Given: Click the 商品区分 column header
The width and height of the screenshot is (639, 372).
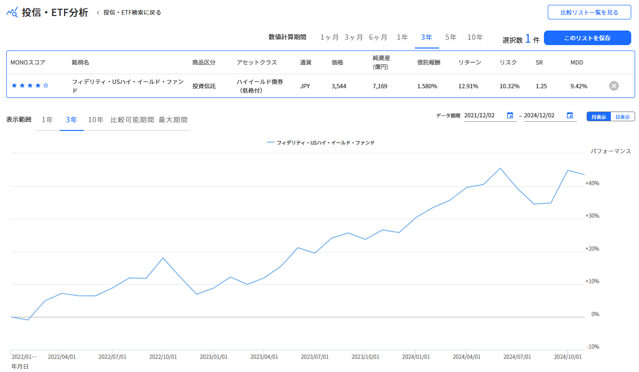Looking at the screenshot, I should click(204, 63).
